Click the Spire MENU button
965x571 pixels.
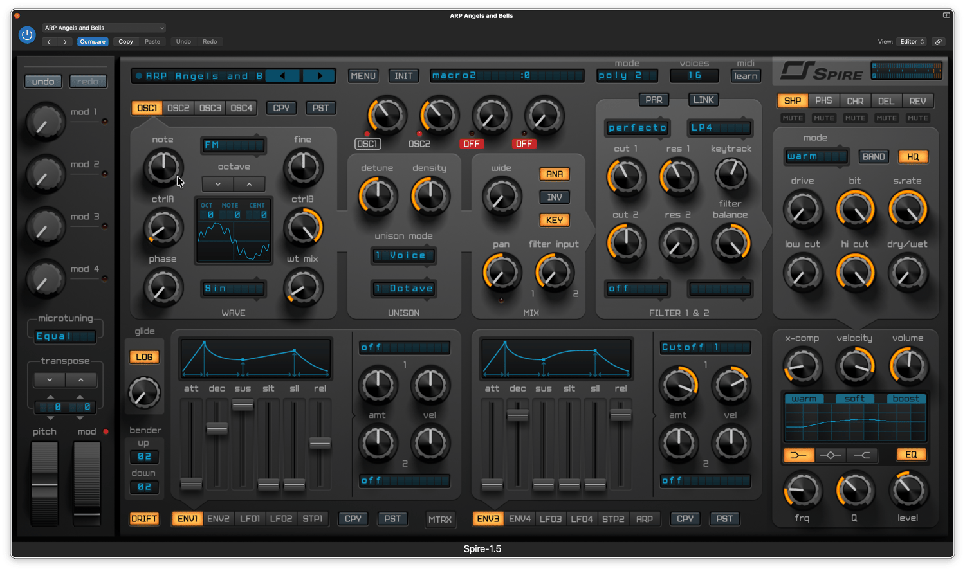pos(363,76)
